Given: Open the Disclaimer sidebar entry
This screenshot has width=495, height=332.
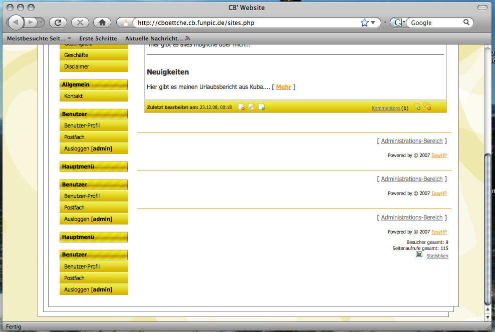Looking at the screenshot, I should tap(77, 66).
